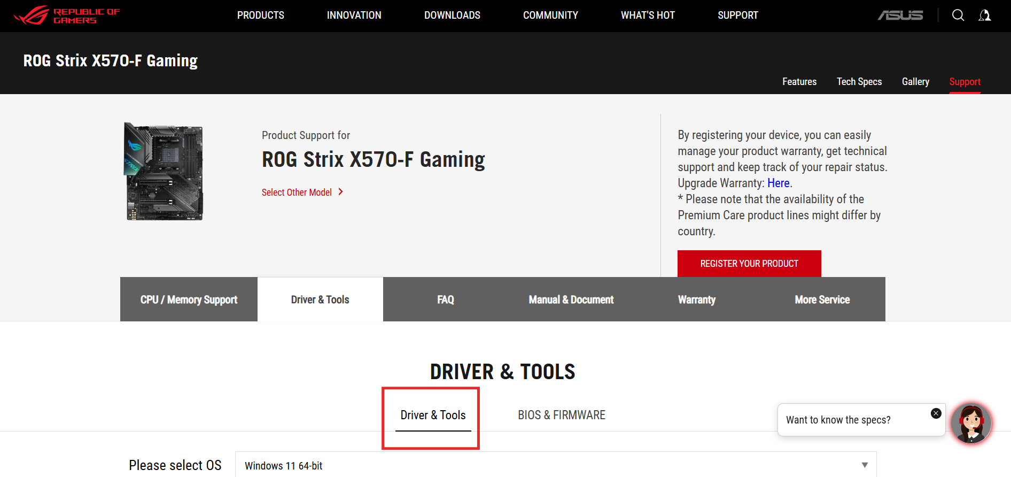Click the Republic of Gamers logo
Viewport: 1011px width, 477px height.
67,16
